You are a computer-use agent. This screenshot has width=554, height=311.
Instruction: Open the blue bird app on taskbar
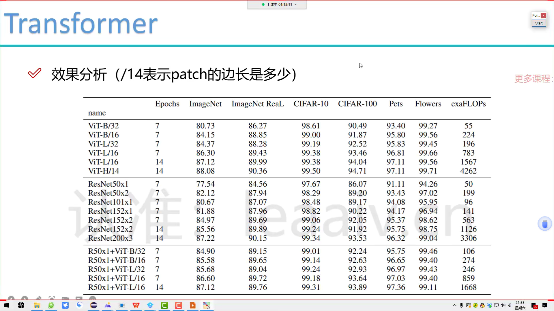click(x=65, y=305)
